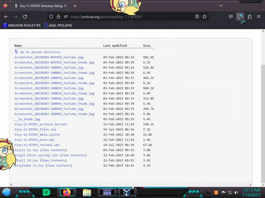The width and height of the screenshot is (265, 198).
Task: Open Screenshot_20230203-100034_YouTube.jpg
Action: click(49, 88)
